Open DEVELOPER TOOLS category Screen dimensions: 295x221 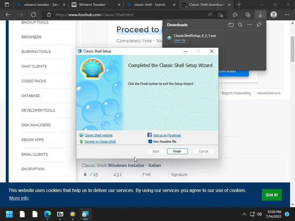38,110
